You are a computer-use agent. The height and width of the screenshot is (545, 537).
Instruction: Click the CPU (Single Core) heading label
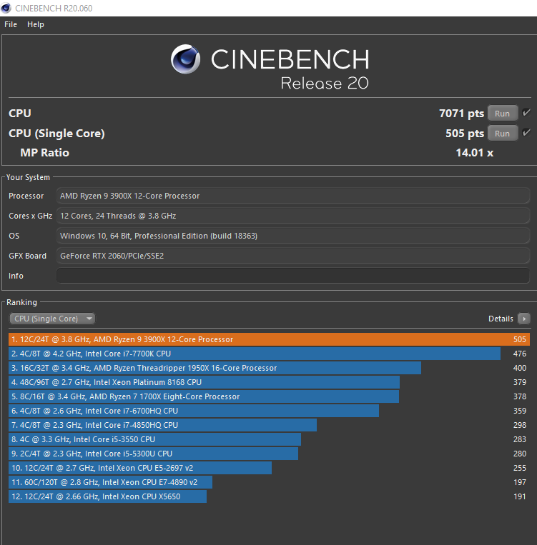[56, 134]
